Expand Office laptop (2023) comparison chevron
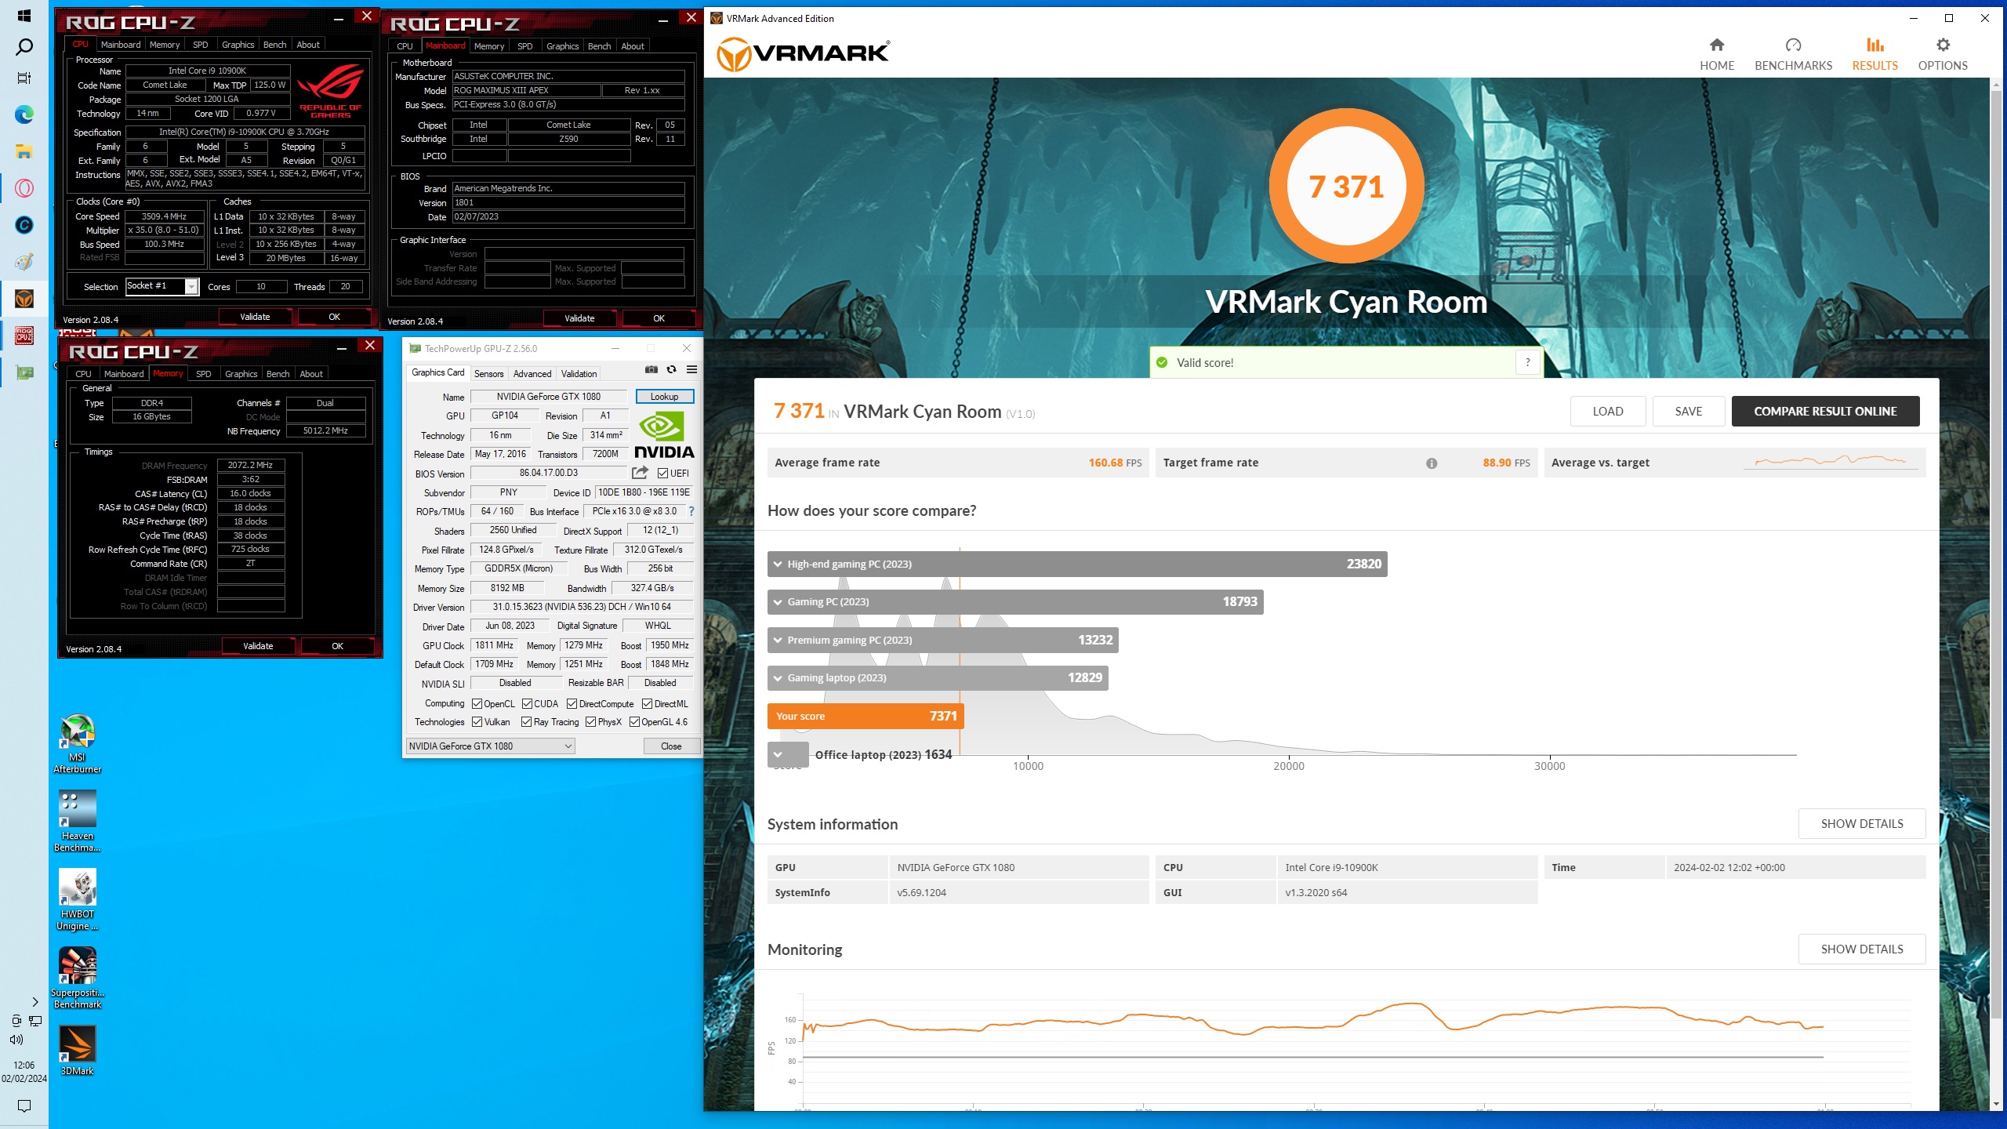Viewport: 2007px width, 1129px height. click(778, 754)
